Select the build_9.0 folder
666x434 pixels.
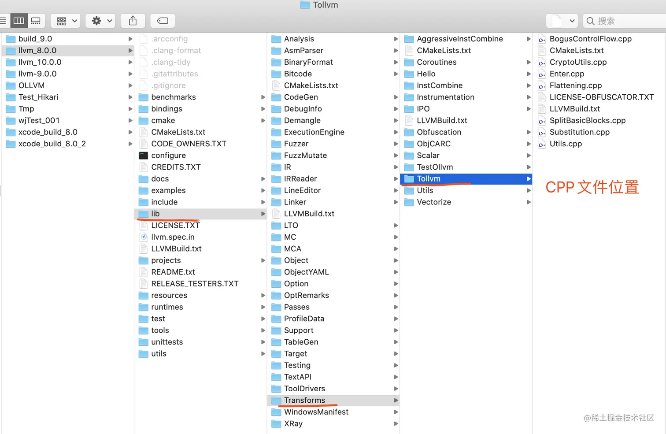[x=67, y=39]
